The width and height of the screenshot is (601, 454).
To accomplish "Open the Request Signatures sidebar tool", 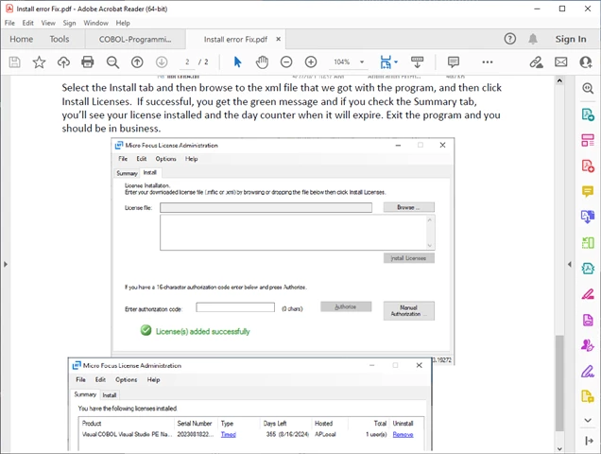I will pos(588,345).
